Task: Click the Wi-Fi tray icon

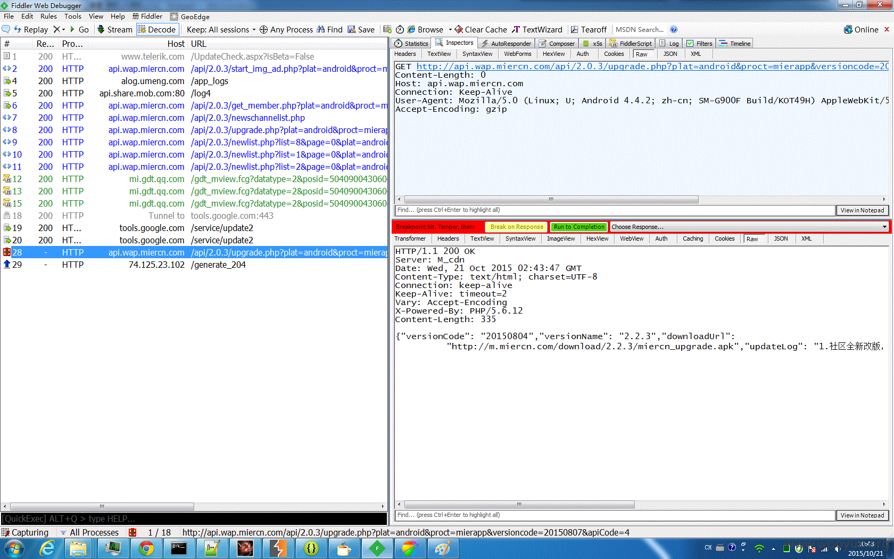Action: (x=759, y=548)
